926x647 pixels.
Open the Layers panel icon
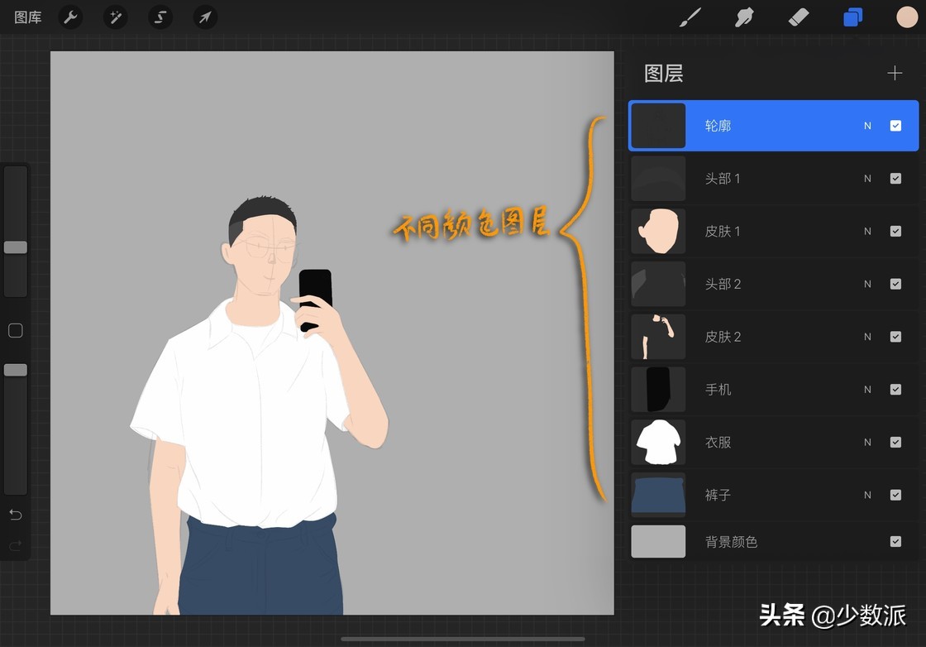click(x=852, y=17)
